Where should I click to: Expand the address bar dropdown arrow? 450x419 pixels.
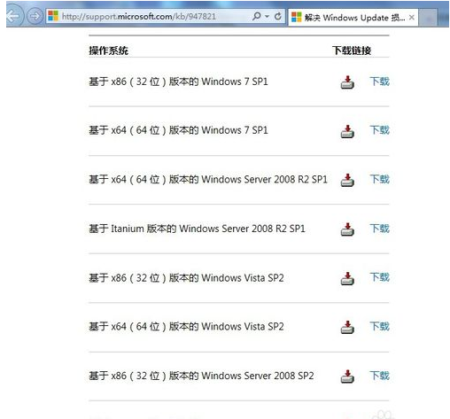pos(268,16)
